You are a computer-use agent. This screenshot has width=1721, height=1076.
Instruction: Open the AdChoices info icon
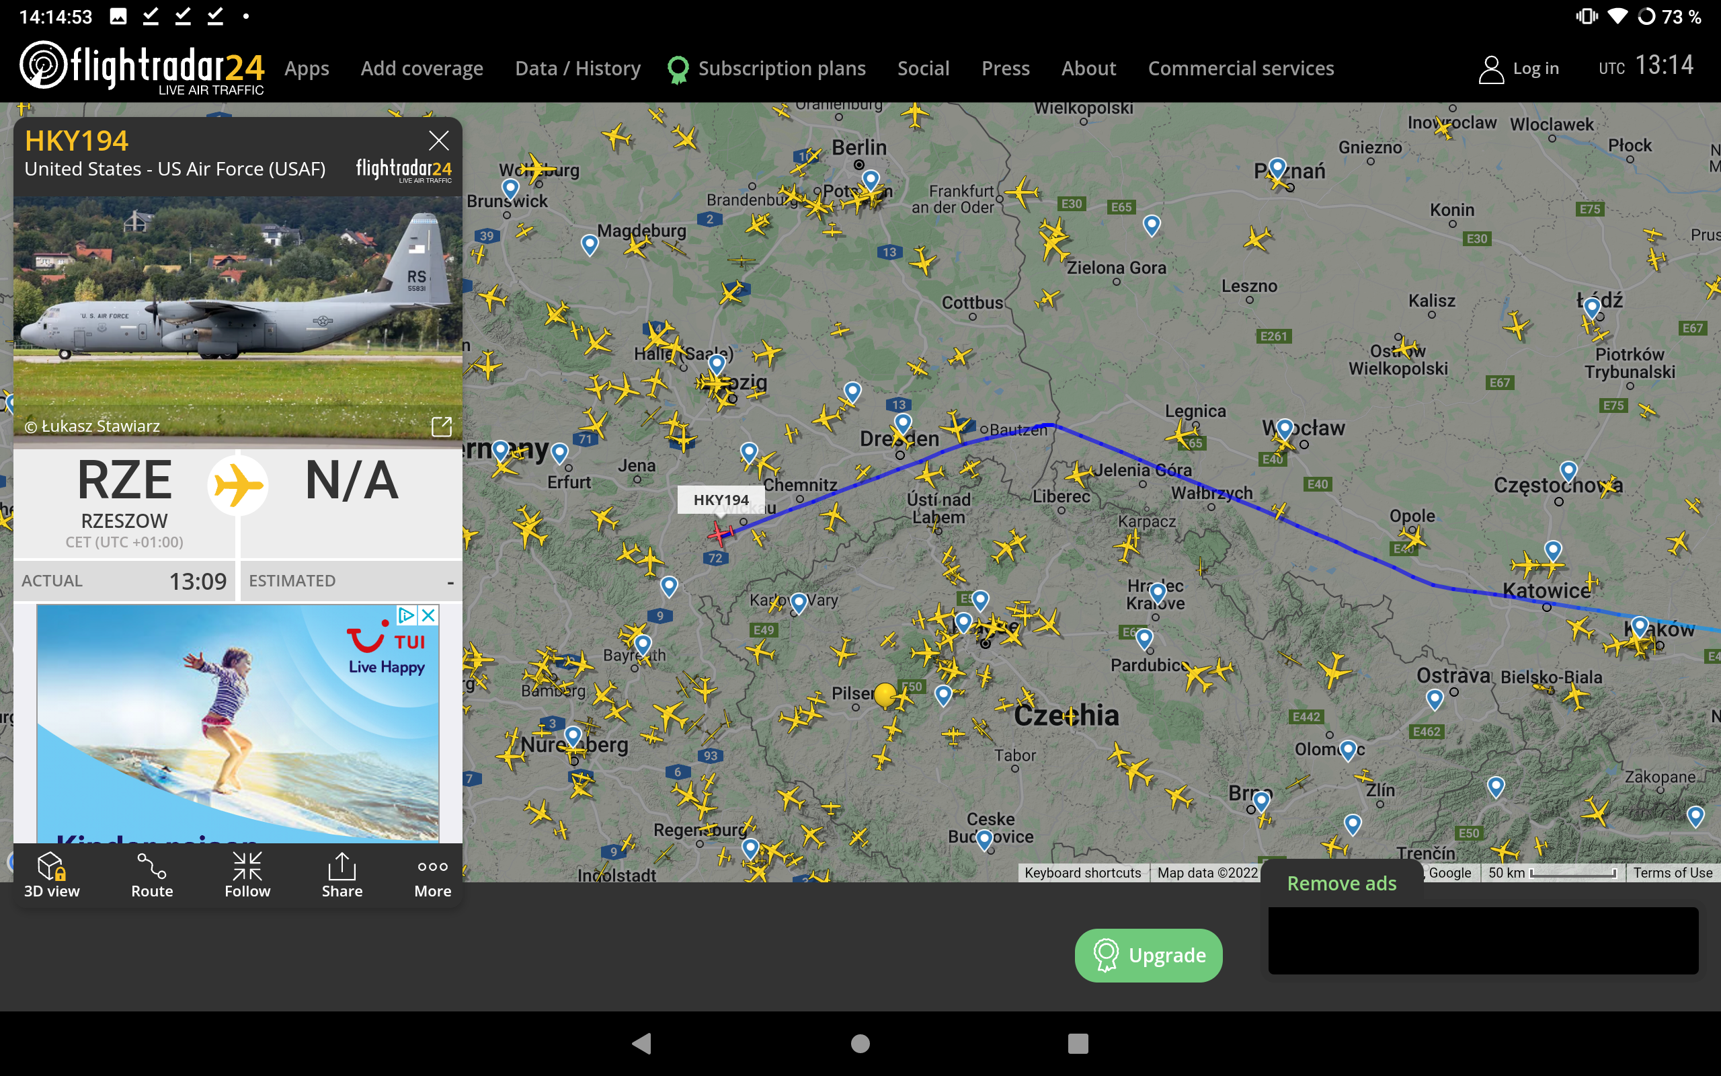pyautogui.click(x=406, y=615)
